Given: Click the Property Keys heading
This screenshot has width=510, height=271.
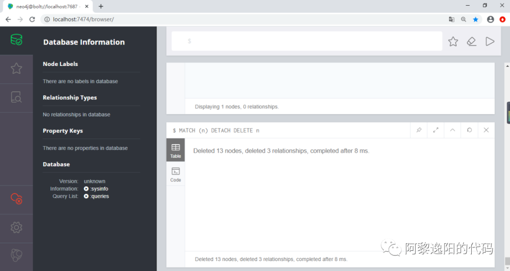Looking at the screenshot, I should click(x=63, y=131).
